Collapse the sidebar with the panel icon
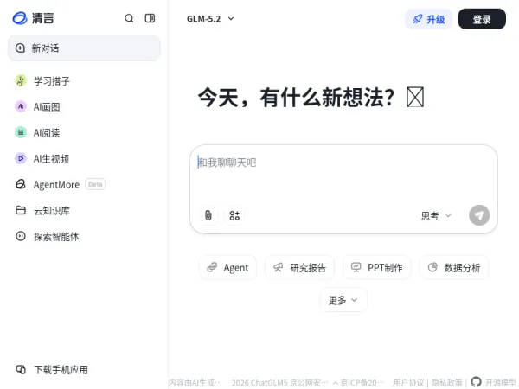519x389 pixels. [x=150, y=18]
